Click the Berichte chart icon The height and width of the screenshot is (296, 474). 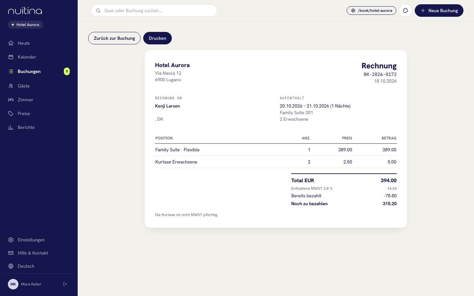click(x=11, y=127)
